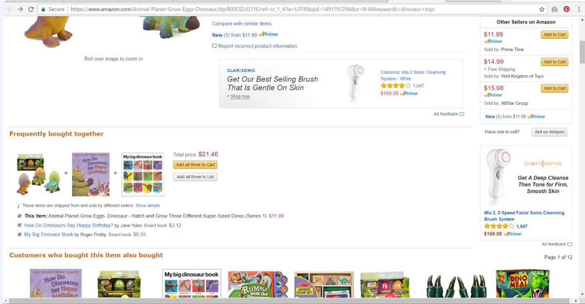Expand 'Show details' for shipping sellers
The width and height of the screenshot is (585, 304).
[x=148, y=206]
